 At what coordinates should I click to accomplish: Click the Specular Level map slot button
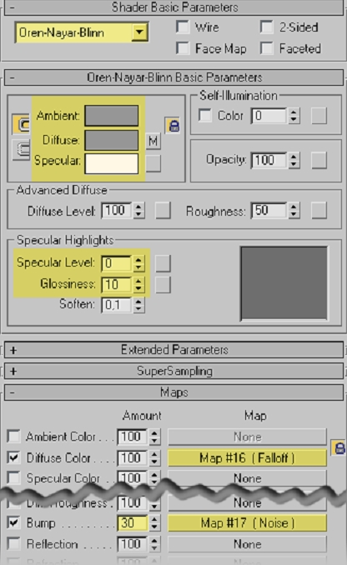click(163, 263)
